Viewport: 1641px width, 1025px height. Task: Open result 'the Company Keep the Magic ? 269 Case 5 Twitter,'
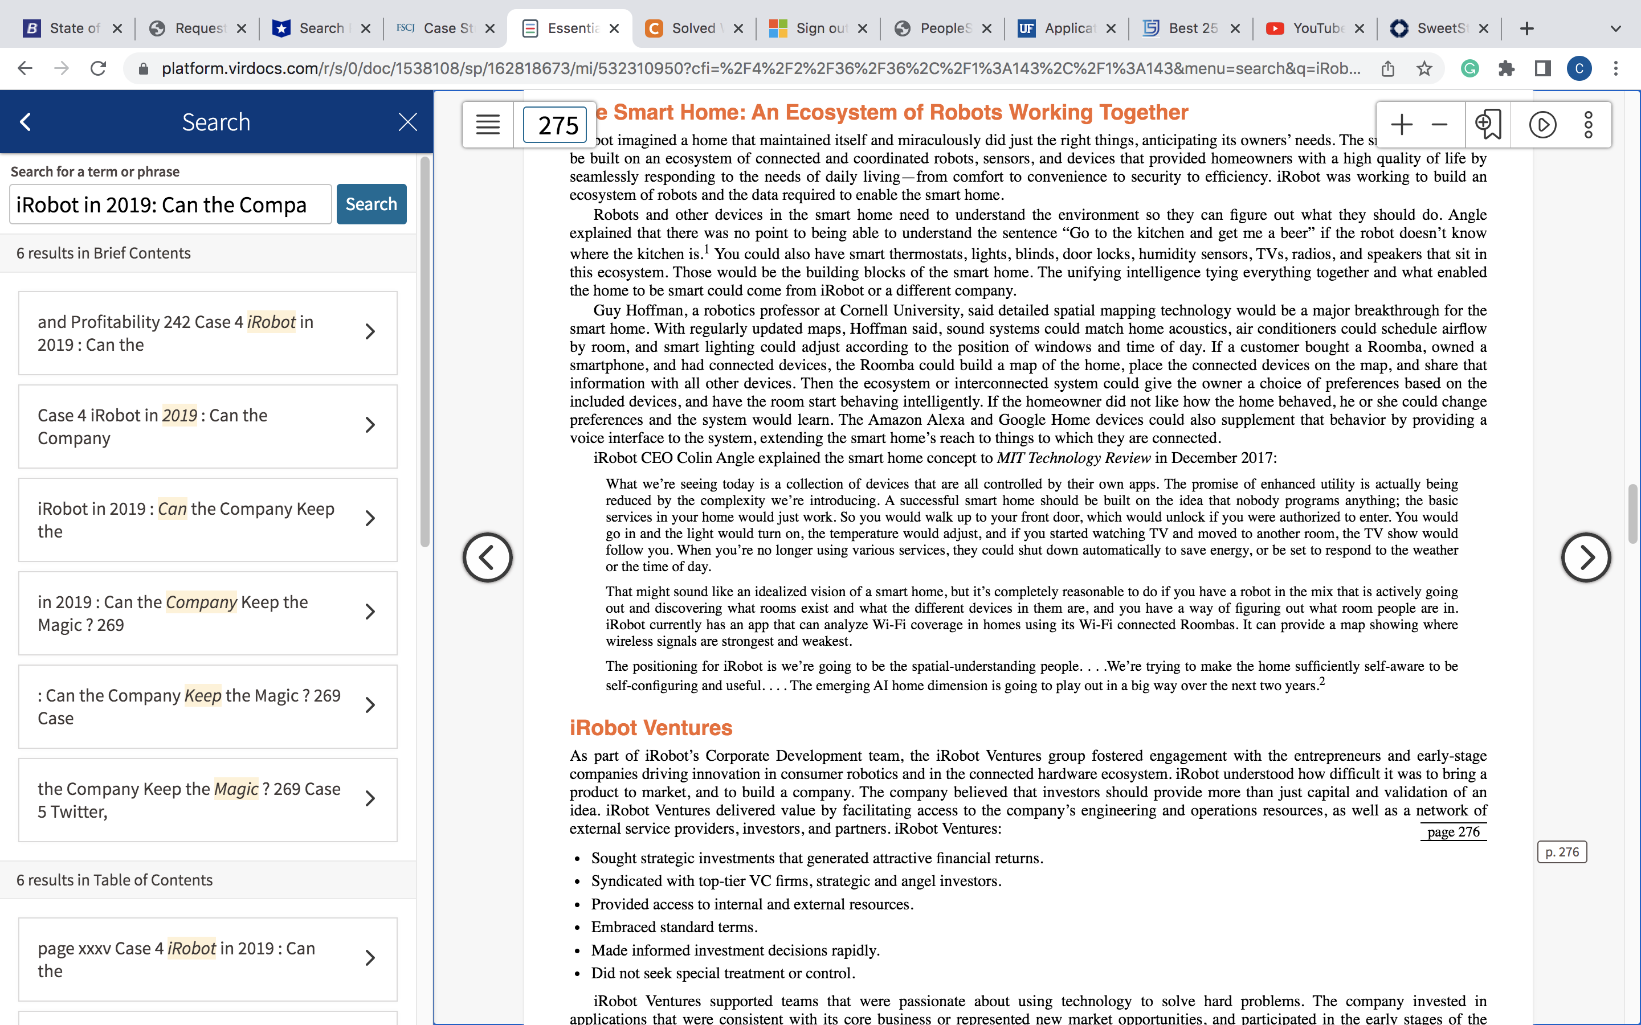pos(207,801)
